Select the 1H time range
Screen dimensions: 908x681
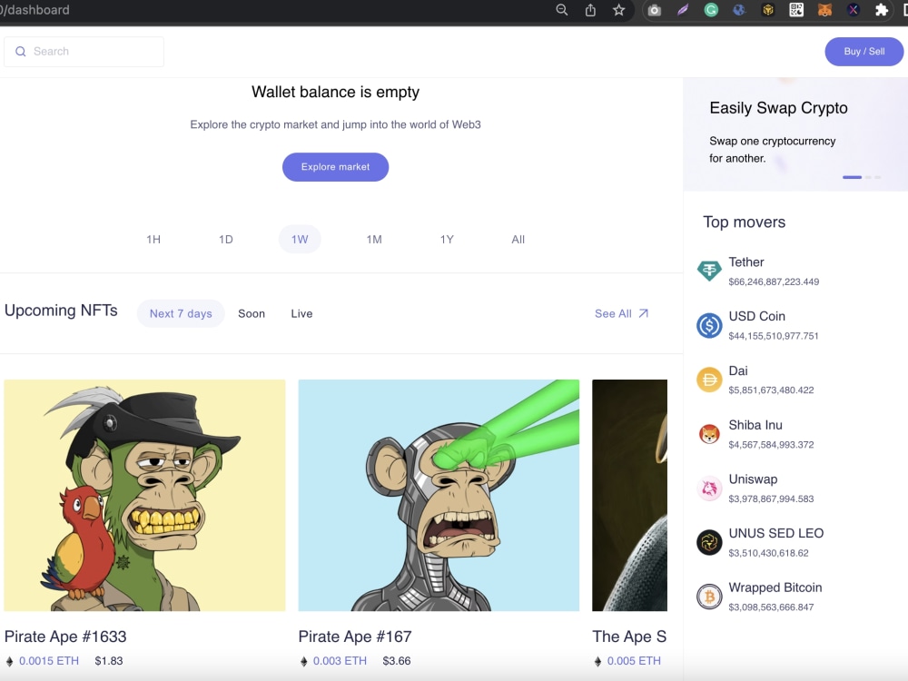[x=153, y=239]
